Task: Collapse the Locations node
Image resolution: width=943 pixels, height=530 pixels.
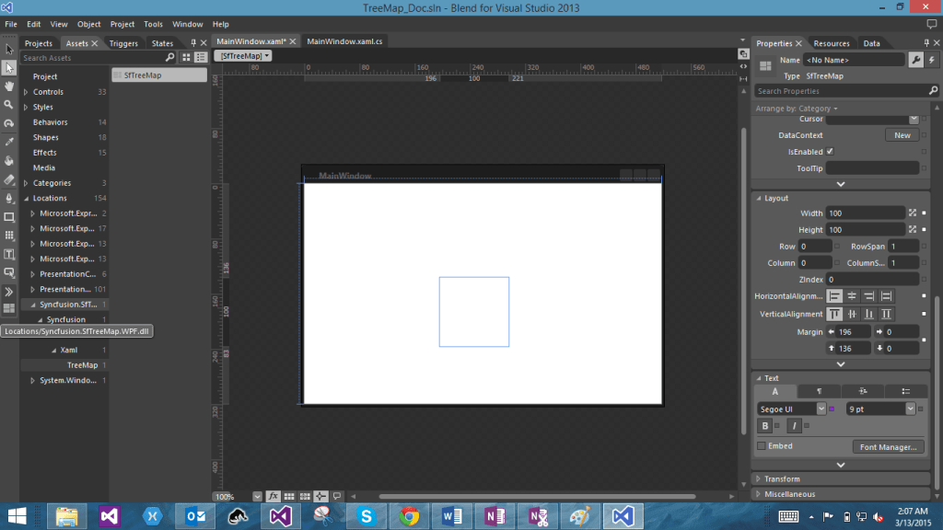Action: click(26, 199)
